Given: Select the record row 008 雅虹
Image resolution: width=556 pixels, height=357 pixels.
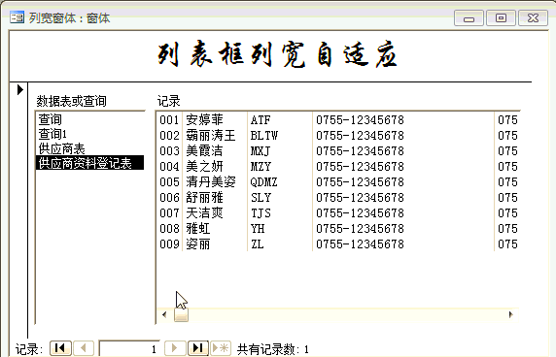Looking at the screenshot, I should pos(338,229).
